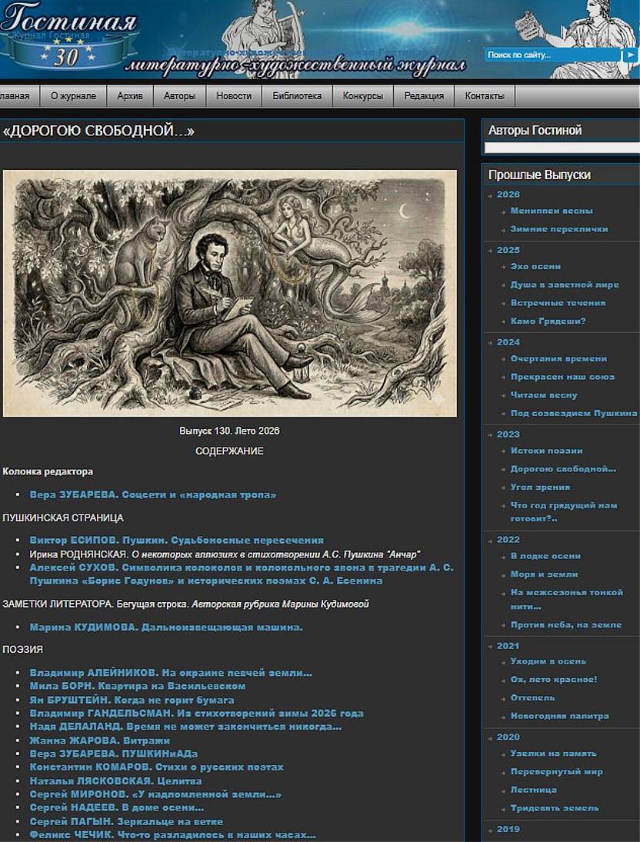640x842 pixels.
Task: Expand the 2022 year in past issues
Action: click(x=508, y=540)
